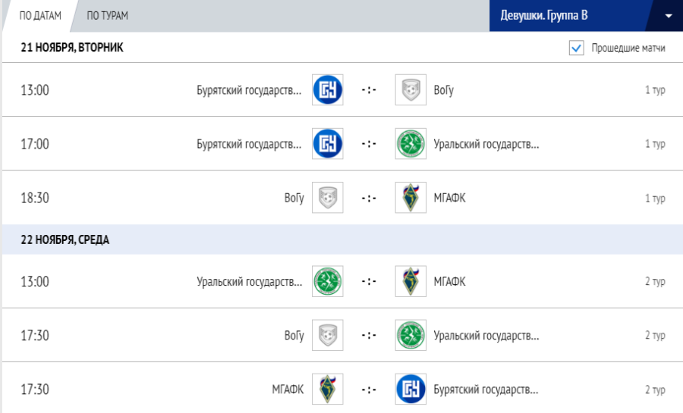
Task: Expand the group selector dropdown arrow
Action: (x=668, y=16)
